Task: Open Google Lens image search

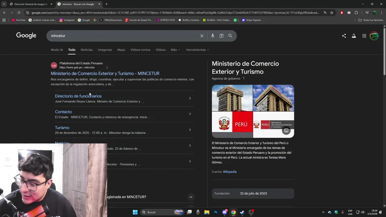Action: [221, 36]
